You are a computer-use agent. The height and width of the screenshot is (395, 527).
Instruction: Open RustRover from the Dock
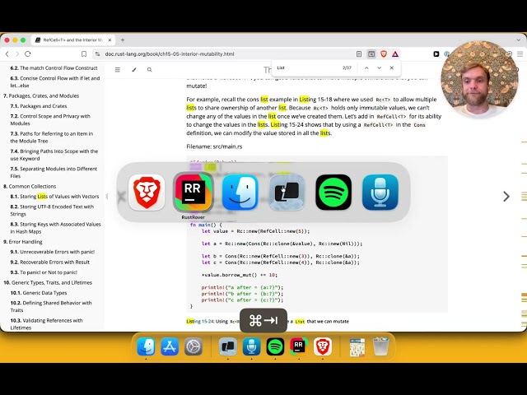click(299, 346)
